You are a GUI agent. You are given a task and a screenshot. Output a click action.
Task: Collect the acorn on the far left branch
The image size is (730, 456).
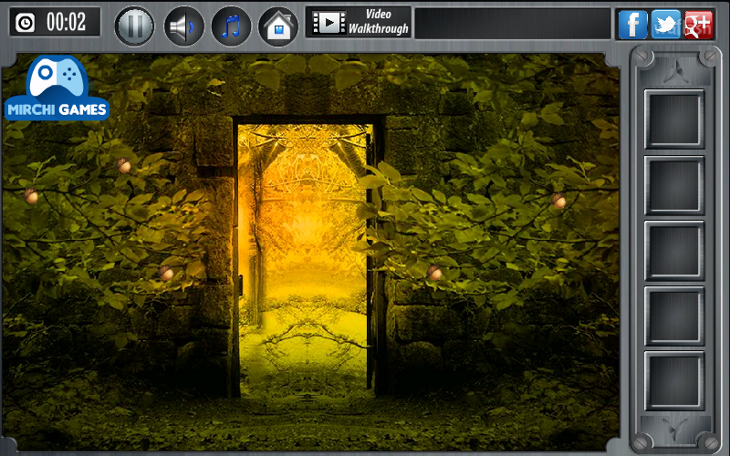point(31,195)
